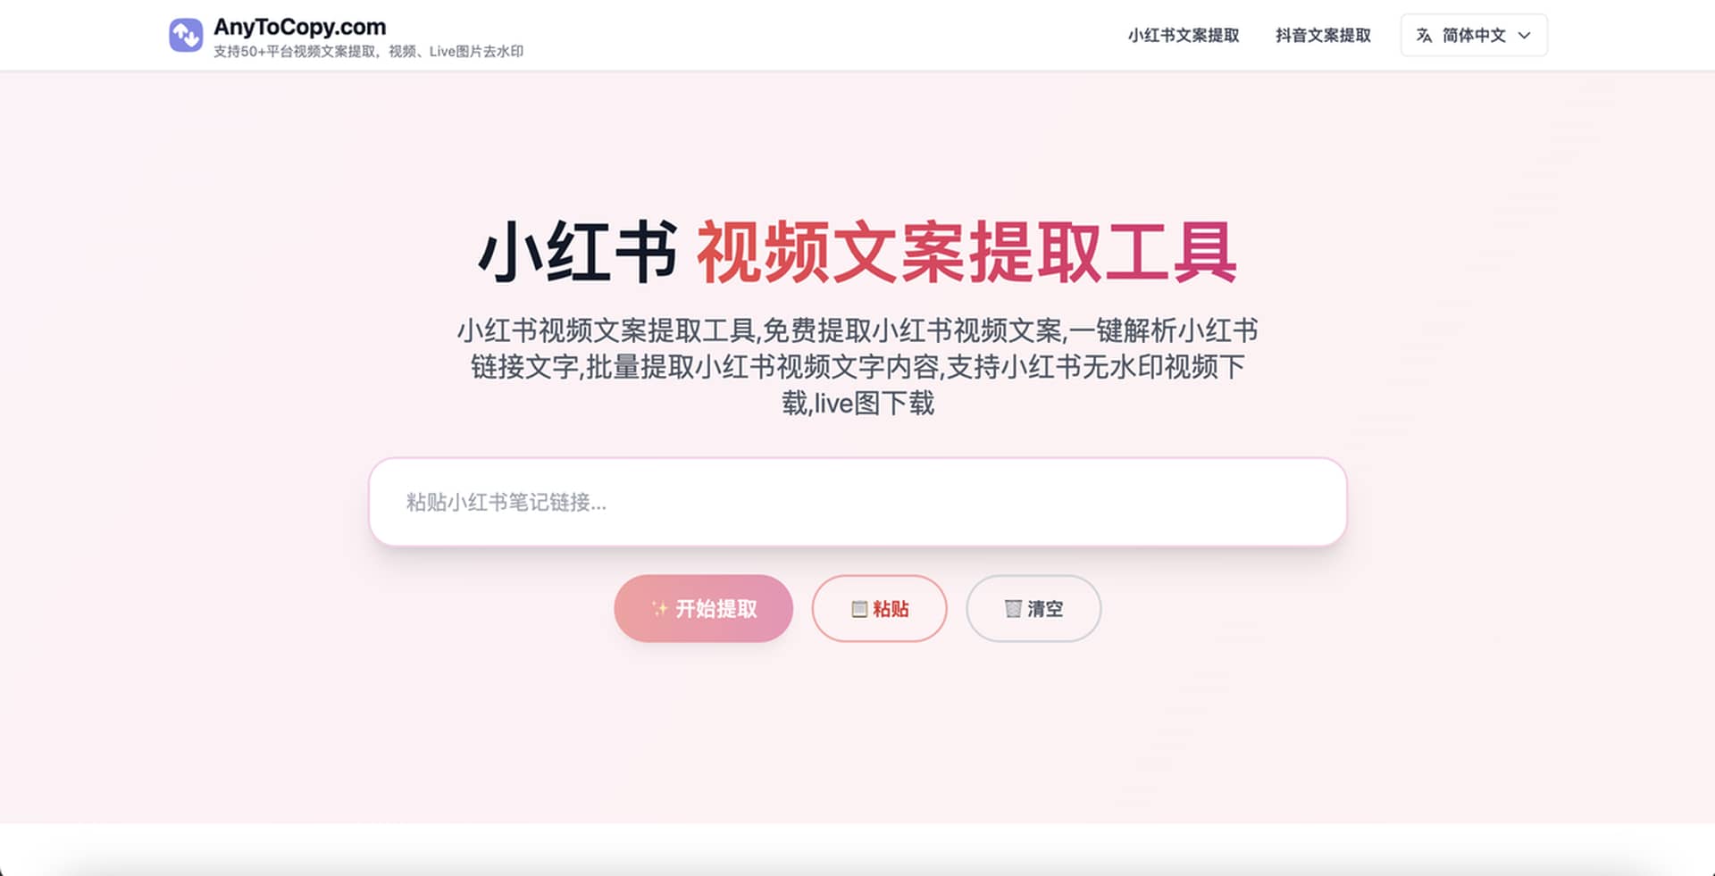Go home via AnyToCopy.com site name
The height and width of the screenshot is (876, 1715).
[300, 27]
